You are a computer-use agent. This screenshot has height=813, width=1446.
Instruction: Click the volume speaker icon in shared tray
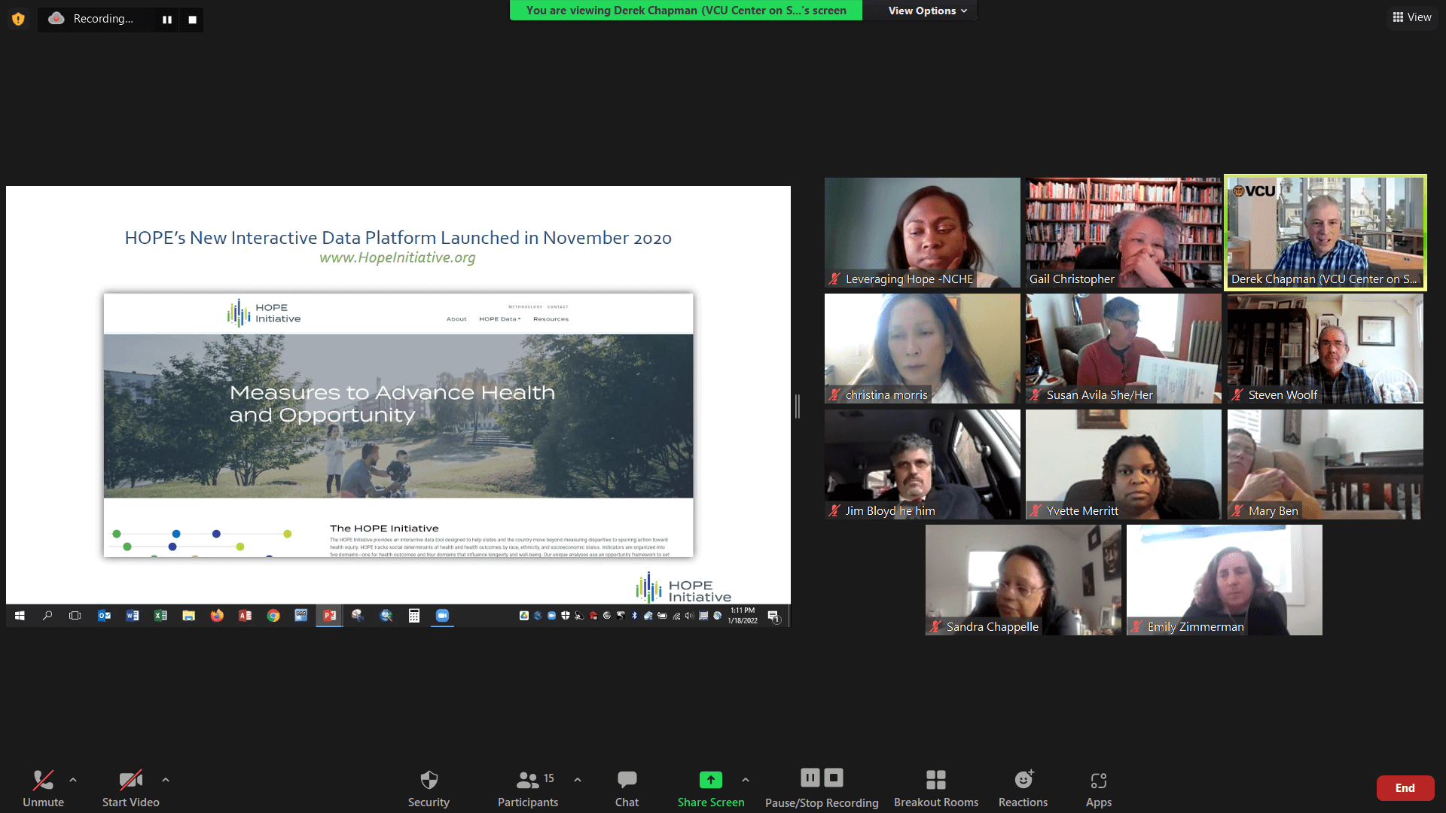point(689,616)
